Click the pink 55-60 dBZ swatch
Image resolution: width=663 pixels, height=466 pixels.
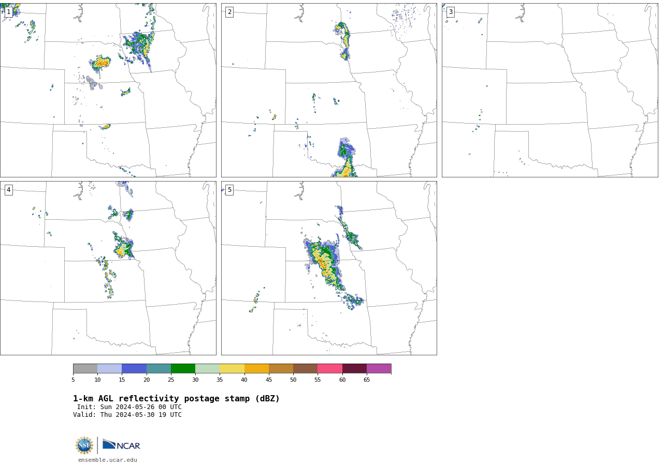(x=330, y=368)
